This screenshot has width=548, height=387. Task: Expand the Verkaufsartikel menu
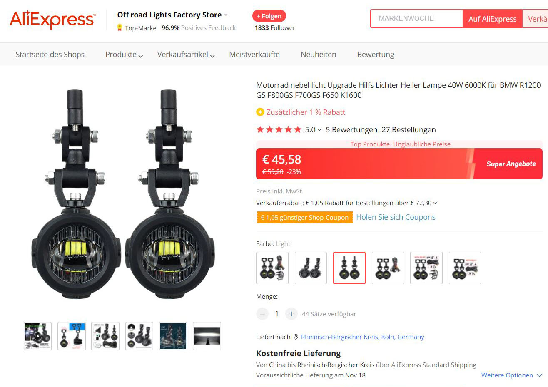pos(186,55)
